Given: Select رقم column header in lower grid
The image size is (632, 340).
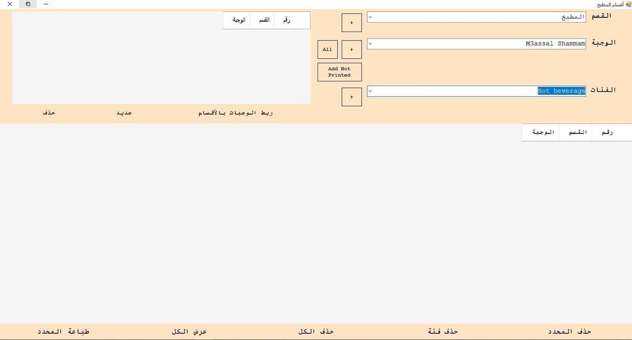Looking at the screenshot, I should [611, 132].
